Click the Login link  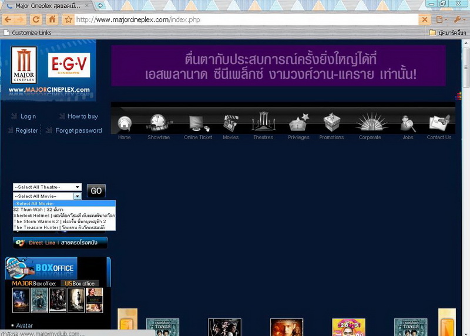28,116
